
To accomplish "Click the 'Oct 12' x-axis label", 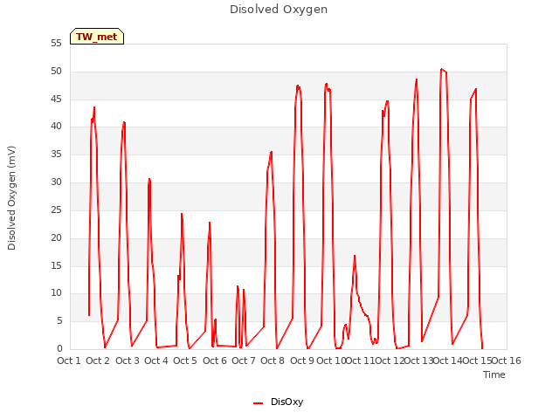I will pos(390,361).
